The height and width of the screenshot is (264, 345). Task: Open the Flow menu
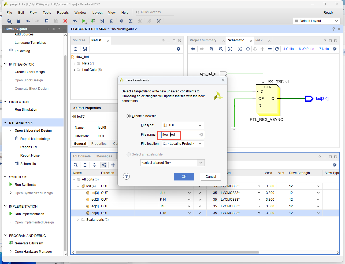click(x=33, y=13)
